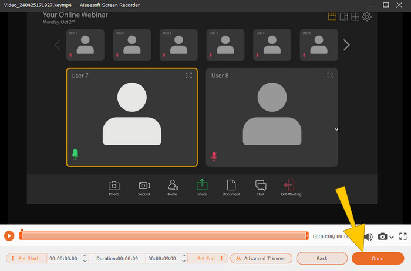Click the end time field 00:00:09.00
Viewport: 411px width, 271px height.
coord(162,259)
